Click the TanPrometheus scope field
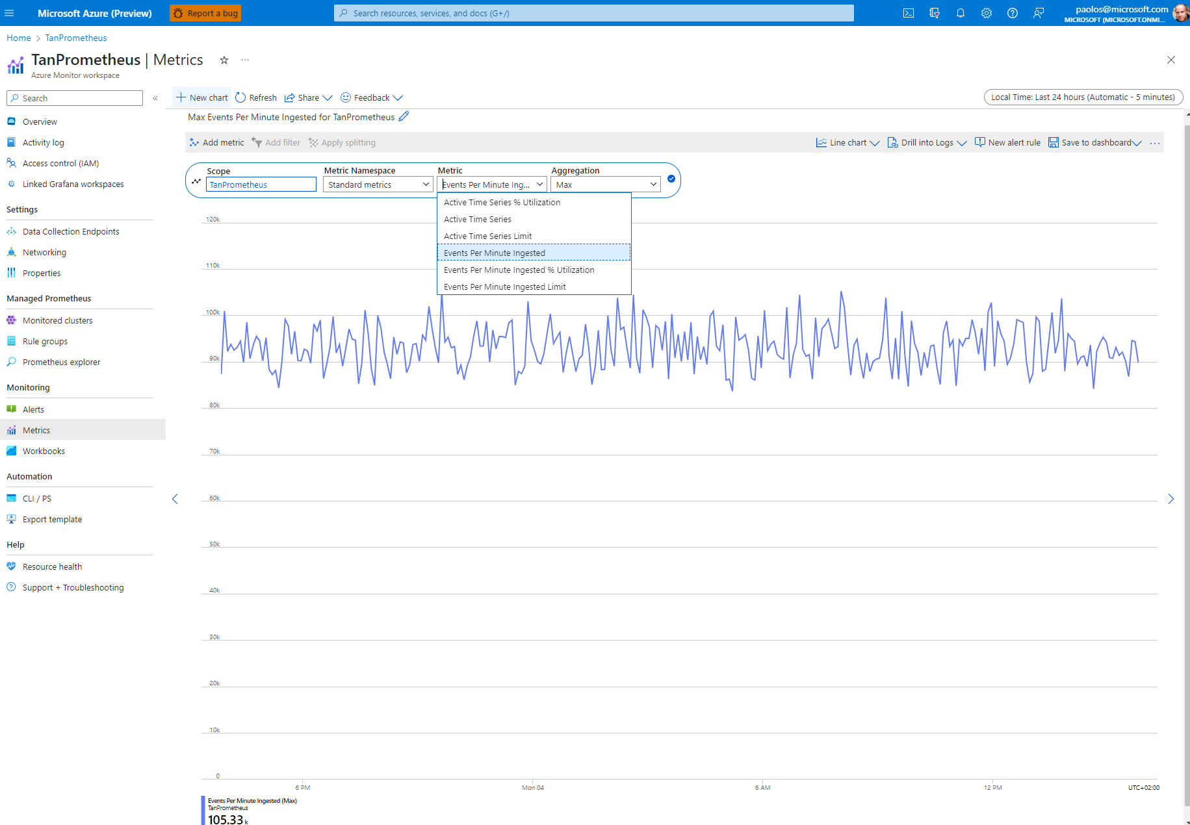Screen dimensions: 1190x825 click(261, 184)
